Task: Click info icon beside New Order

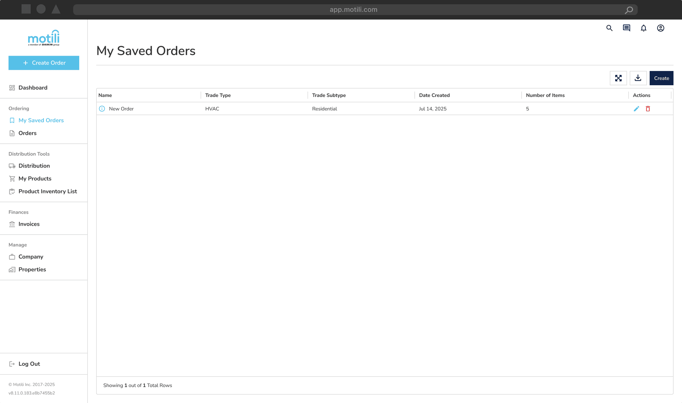Action: tap(102, 109)
